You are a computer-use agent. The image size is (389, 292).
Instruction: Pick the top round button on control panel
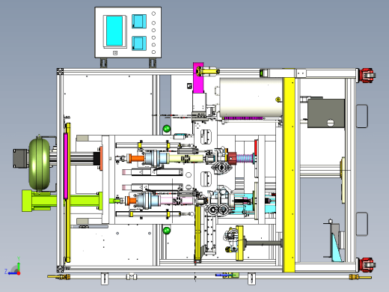153,13
